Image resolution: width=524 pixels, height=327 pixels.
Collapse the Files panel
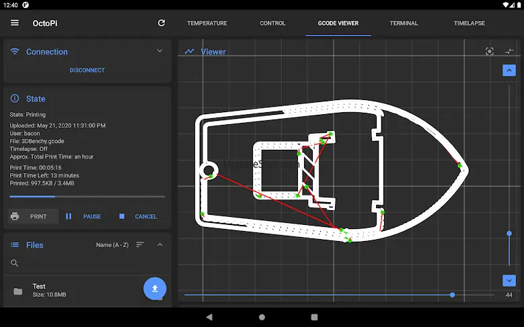[x=159, y=245]
